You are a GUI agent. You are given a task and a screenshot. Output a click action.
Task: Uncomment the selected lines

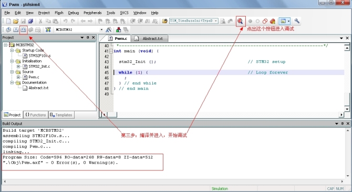pos(155,21)
